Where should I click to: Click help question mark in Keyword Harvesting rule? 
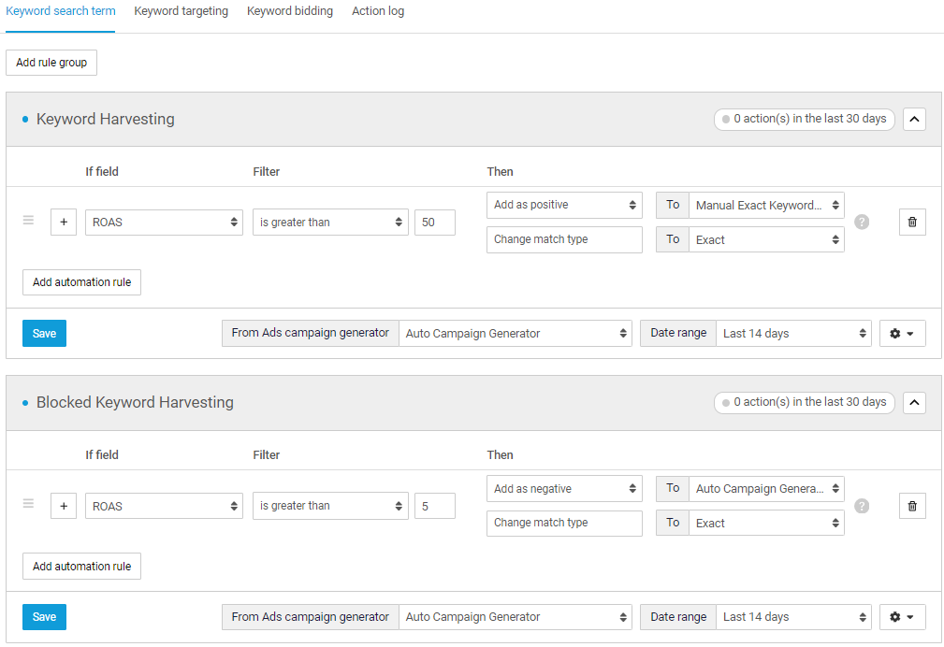point(862,223)
